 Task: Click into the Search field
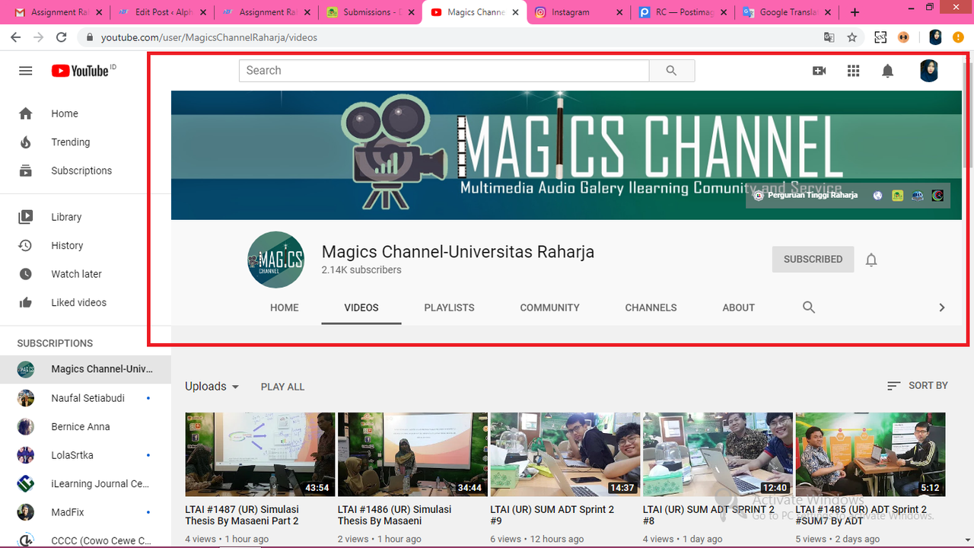coord(444,71)
